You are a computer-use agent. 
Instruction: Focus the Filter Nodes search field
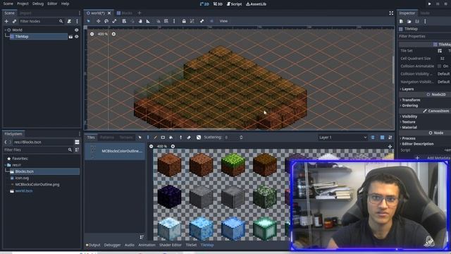pyautogui.click(x=41, y=21)
